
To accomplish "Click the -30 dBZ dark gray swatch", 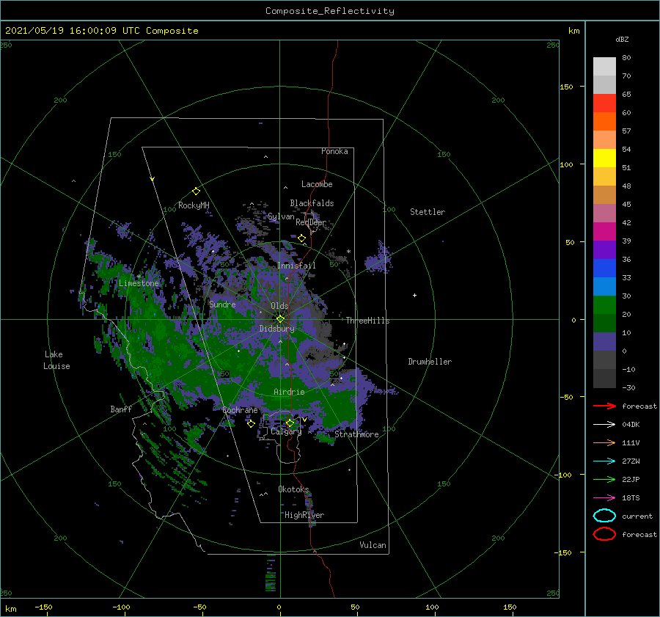I will [x=604, y=378].
